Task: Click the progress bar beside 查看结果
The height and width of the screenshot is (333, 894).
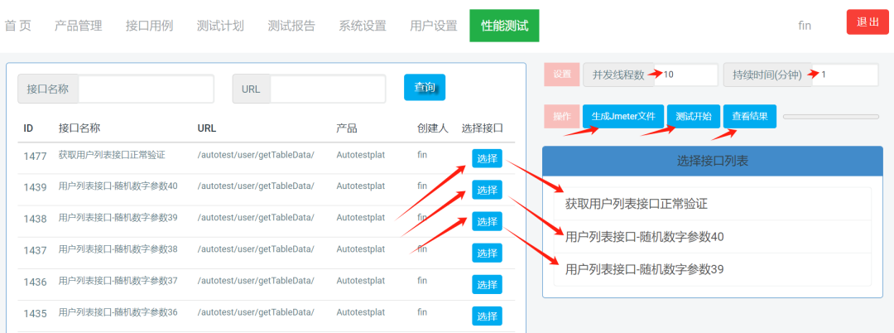Action: pos(831,117)
